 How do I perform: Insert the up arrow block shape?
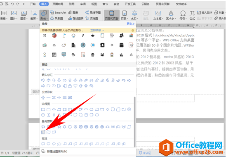[54, 80]
